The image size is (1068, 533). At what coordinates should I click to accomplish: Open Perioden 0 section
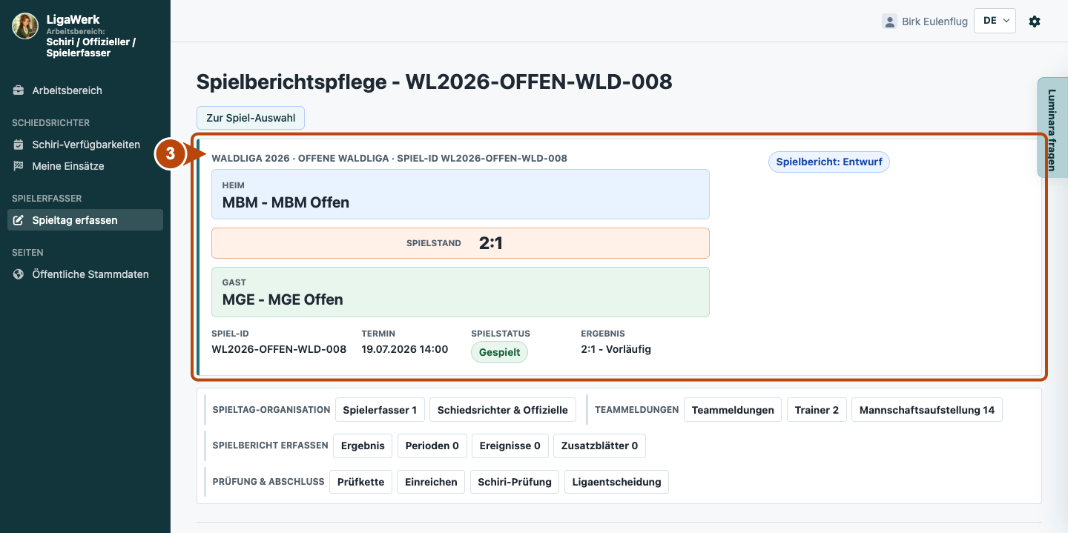tap(432, 446)
